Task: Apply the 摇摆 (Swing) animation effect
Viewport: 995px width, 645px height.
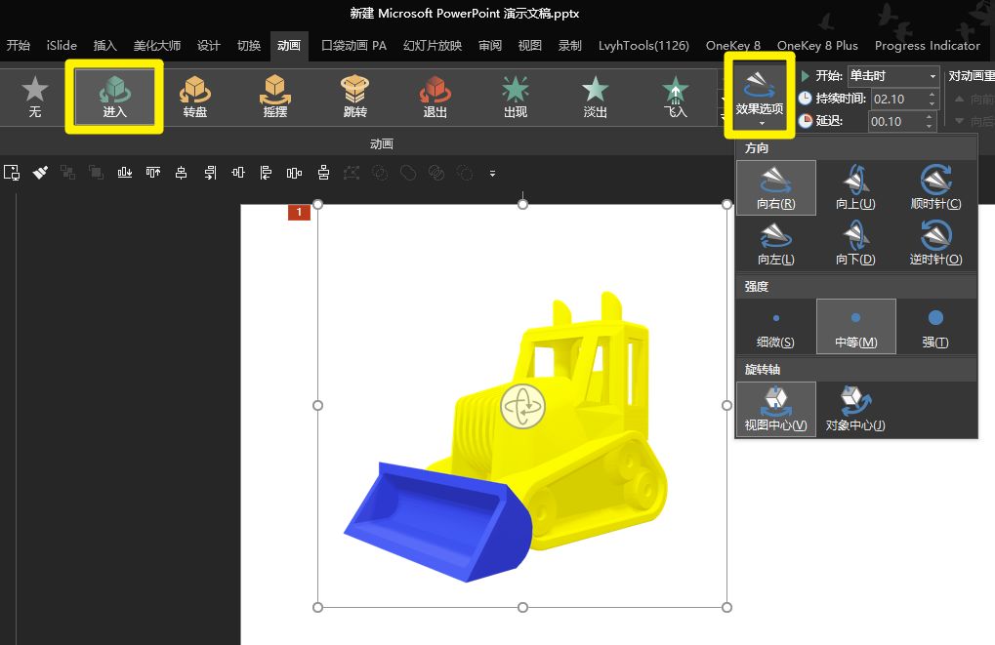Action: pyautogui.click(x=275, y=98)
